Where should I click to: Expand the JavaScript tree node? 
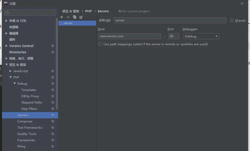10,71
